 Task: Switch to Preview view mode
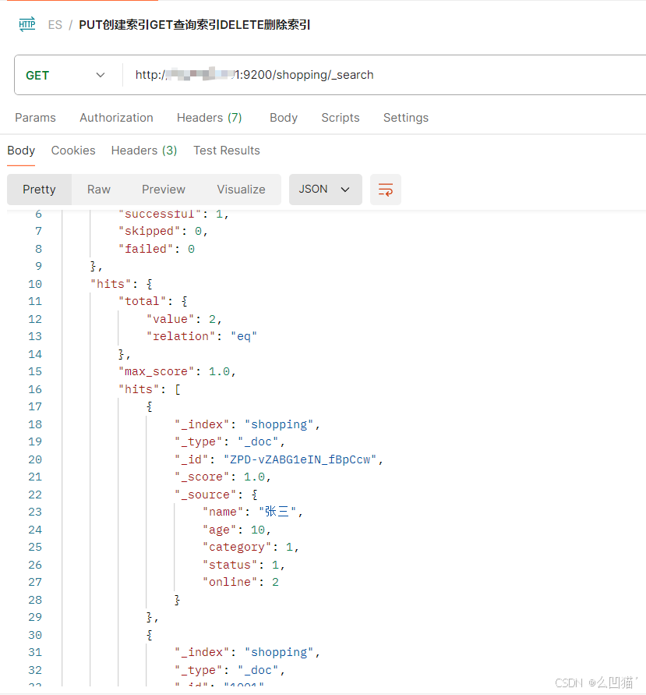164,190
